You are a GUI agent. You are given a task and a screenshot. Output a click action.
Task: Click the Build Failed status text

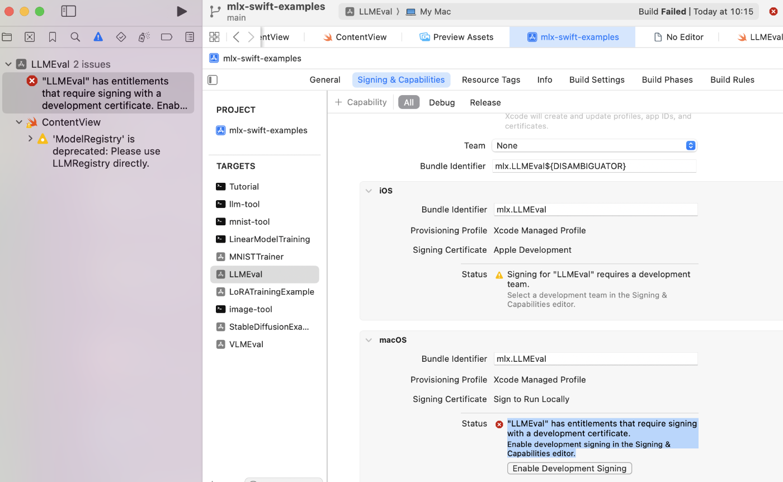(x=662, y=12)
